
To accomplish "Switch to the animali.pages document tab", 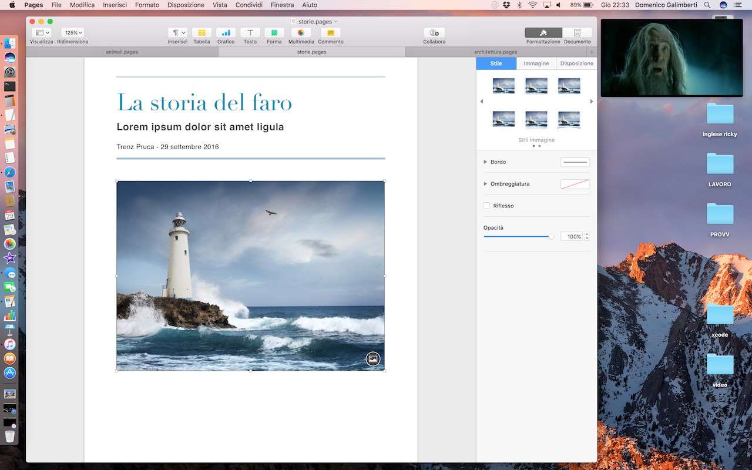I will [x=122, y=52].
